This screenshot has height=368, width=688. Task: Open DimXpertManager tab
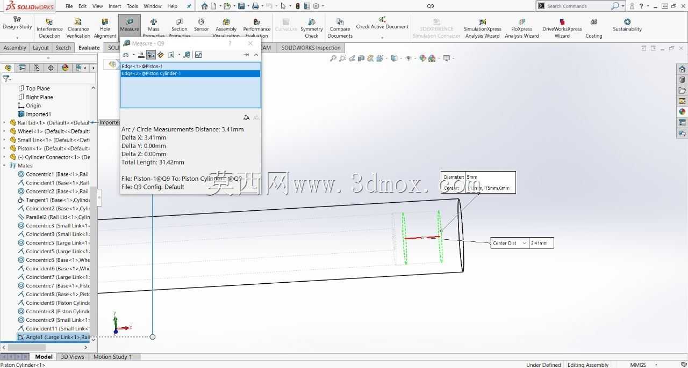tap(51, 68)
